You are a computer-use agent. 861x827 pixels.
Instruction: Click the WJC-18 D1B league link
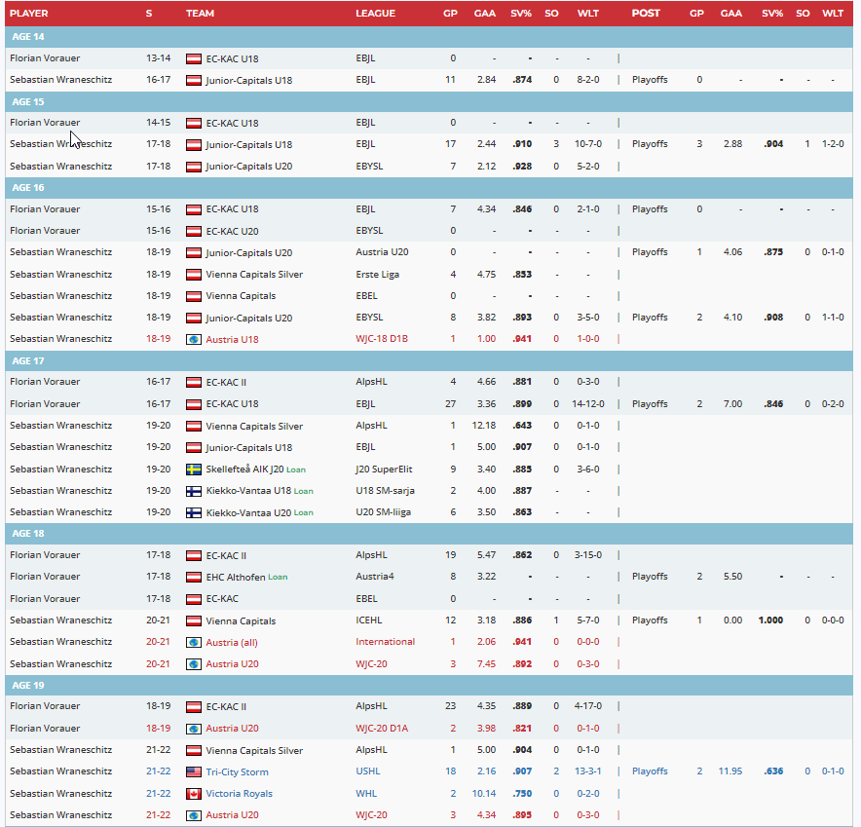[381, 340]
